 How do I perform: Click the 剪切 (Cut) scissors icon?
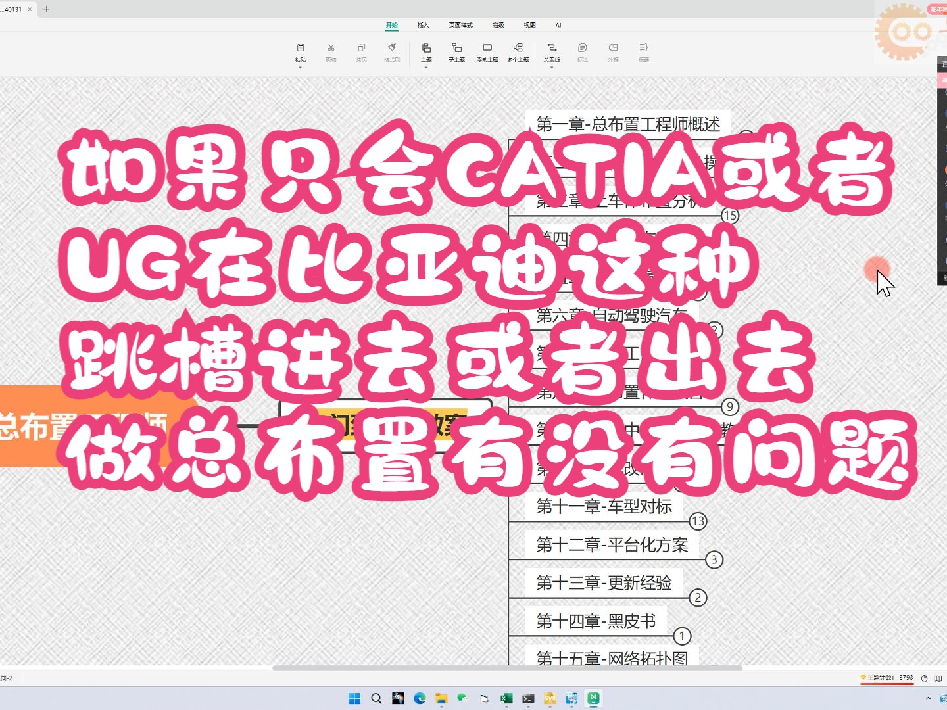(x=331, y=48)
